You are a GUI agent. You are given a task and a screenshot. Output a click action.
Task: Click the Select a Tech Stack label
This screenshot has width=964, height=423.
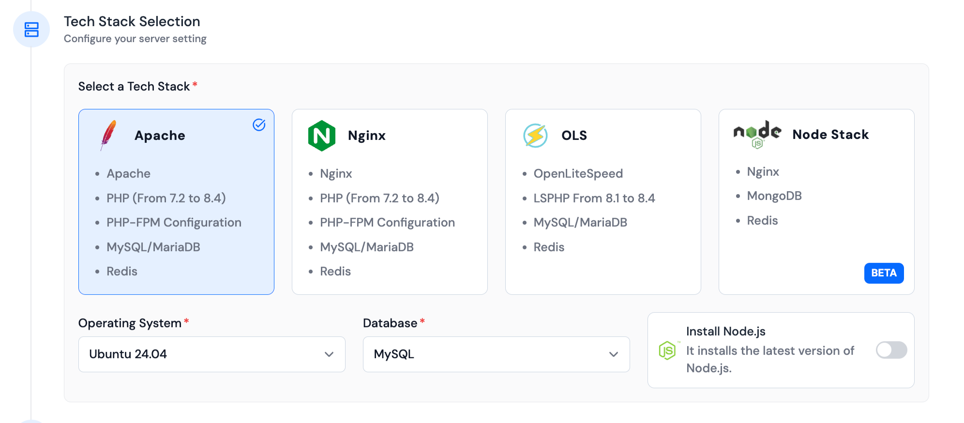pos(134,86)
